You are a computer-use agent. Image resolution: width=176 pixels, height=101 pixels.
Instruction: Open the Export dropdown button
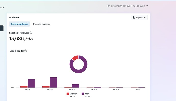click(139, 18)
